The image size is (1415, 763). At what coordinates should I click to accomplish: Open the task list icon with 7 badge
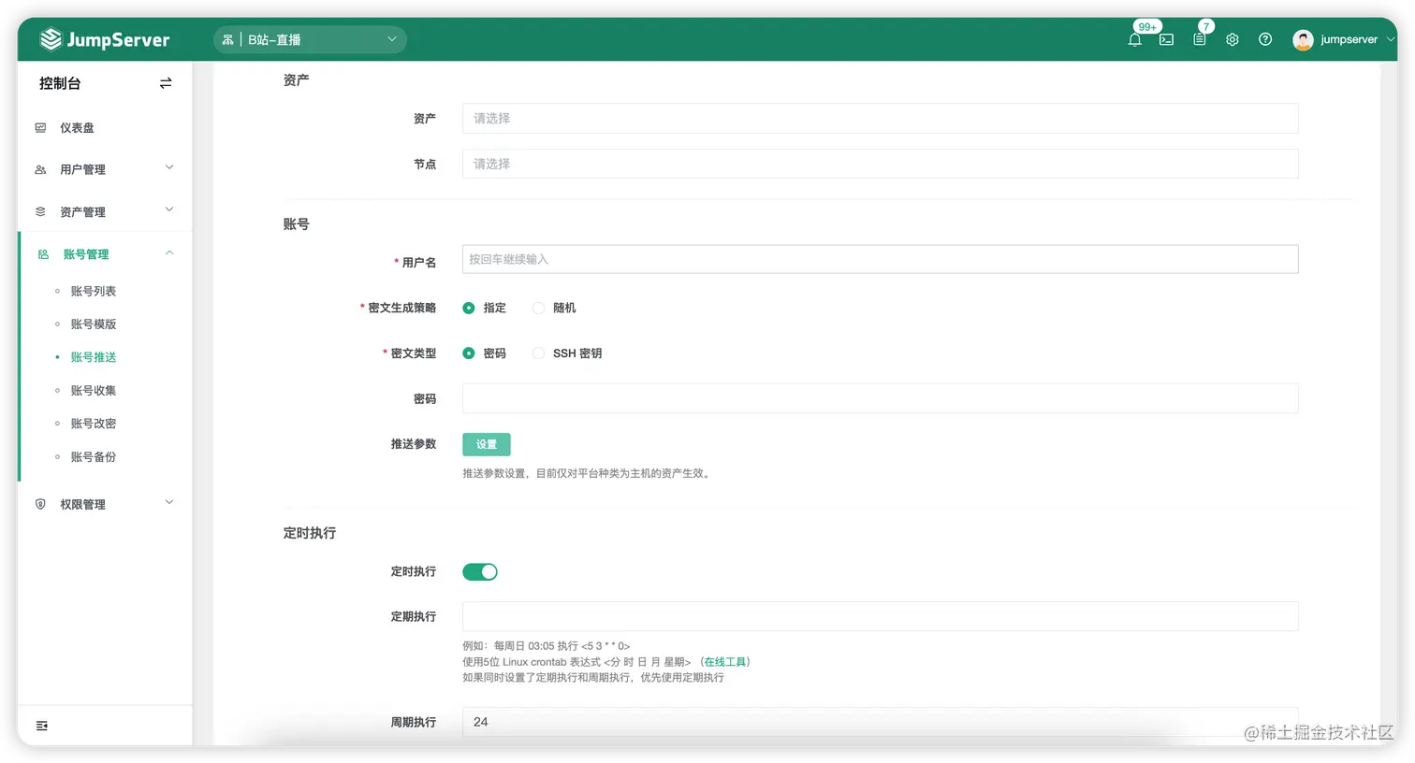coord(1199,39)
